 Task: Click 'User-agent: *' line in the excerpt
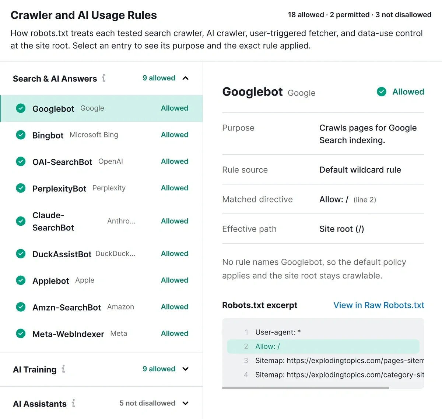pos(278,332)
